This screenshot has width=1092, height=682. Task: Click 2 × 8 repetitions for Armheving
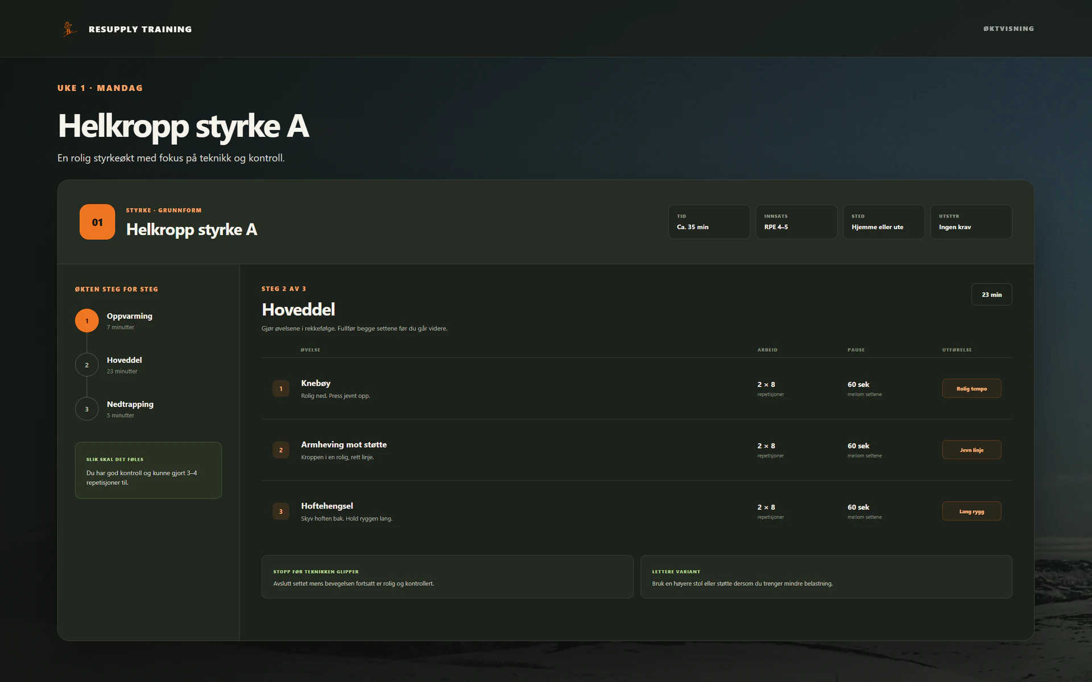(766, 446)
